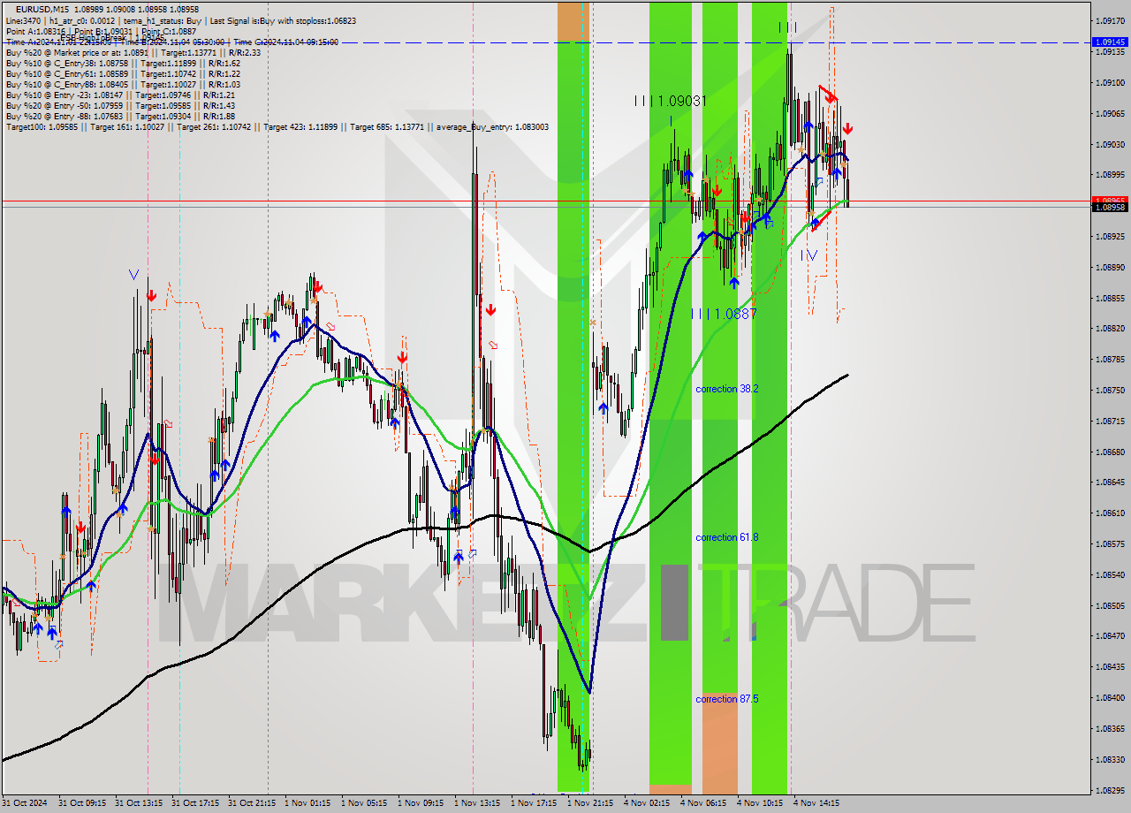The height and width of the screenshot is (813, 1131).
Task: Click the '4 Nov 14:15' time label
Action: (816, 803)
